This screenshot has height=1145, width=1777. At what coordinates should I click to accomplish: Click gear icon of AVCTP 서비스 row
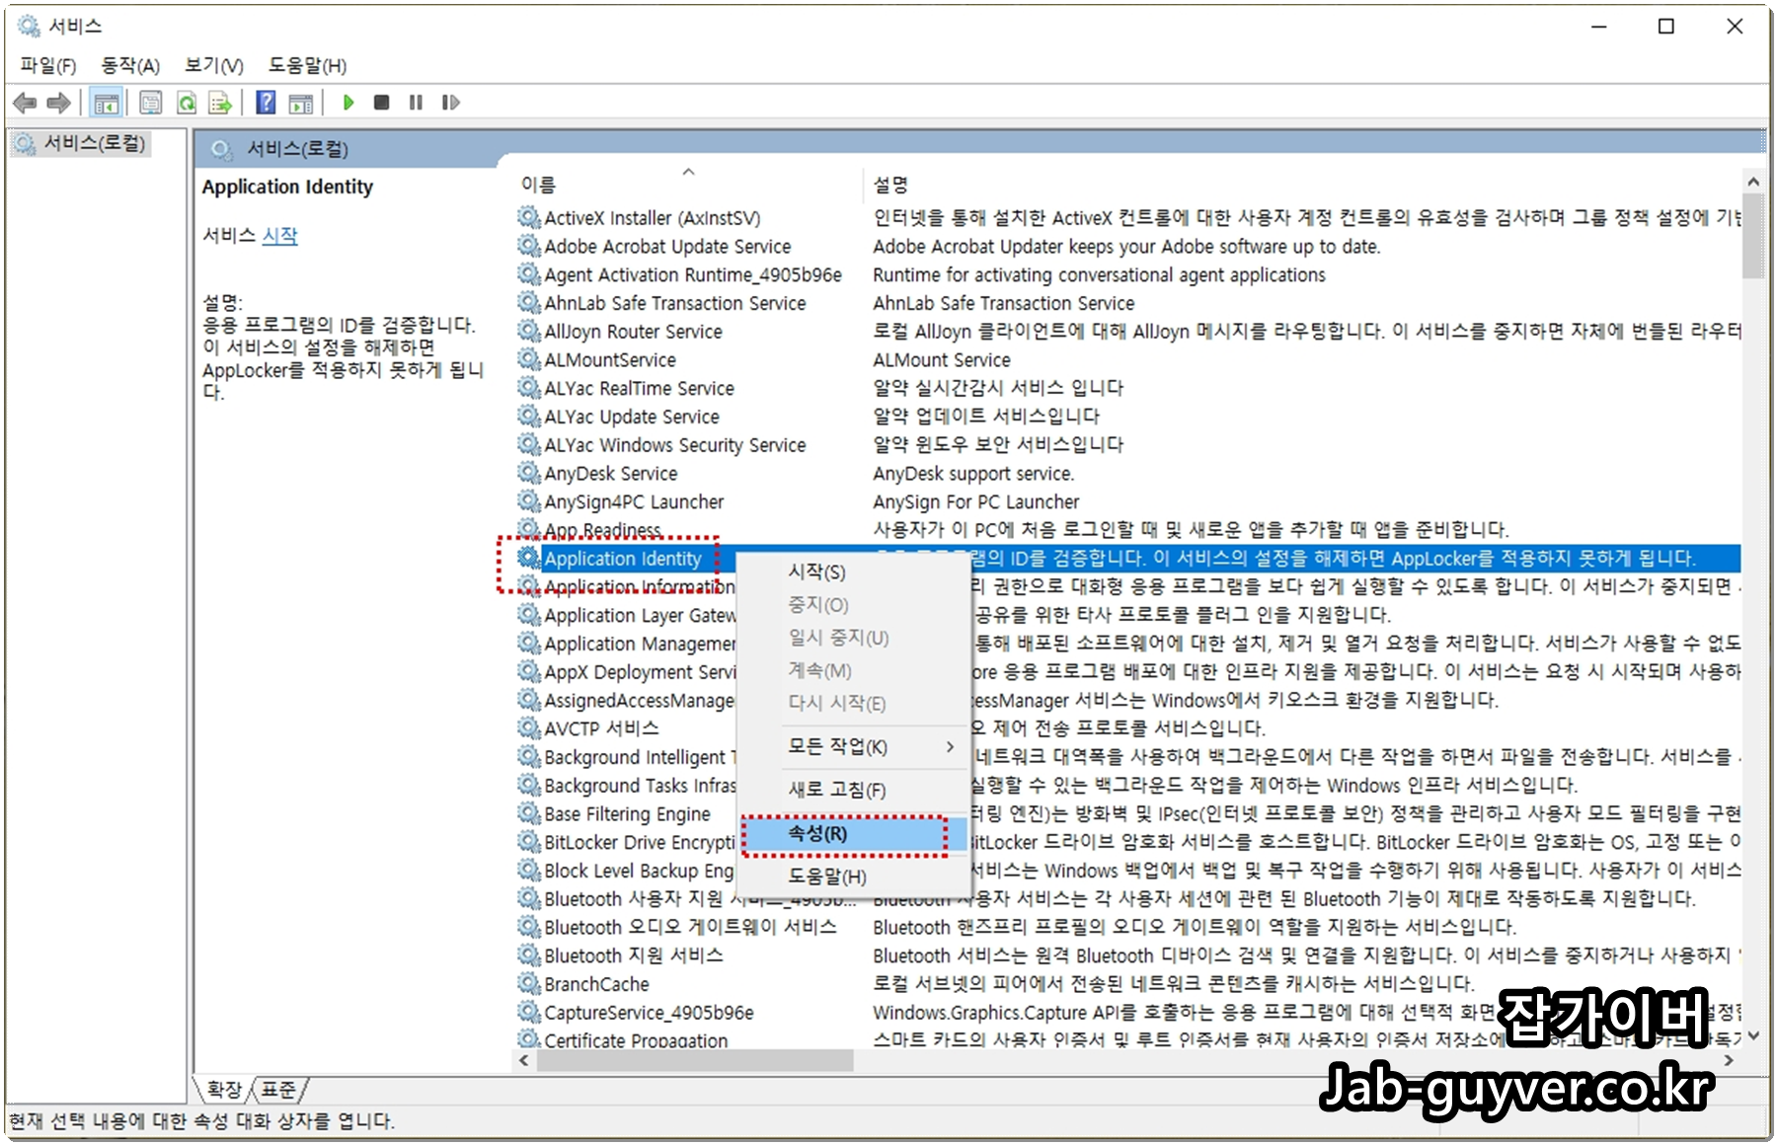(x=529, y=728)
